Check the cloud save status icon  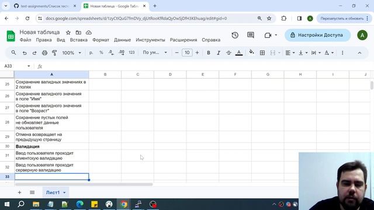(89, 33)
